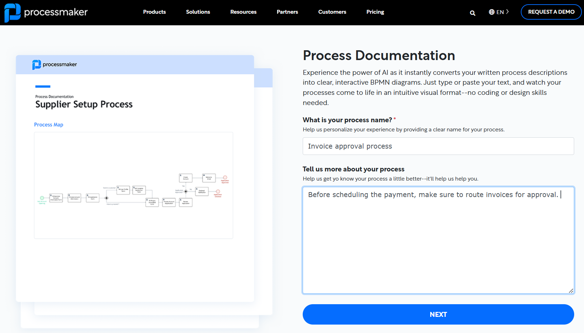
Task: Click the red Application Approved end event
Action: point(225,178)
